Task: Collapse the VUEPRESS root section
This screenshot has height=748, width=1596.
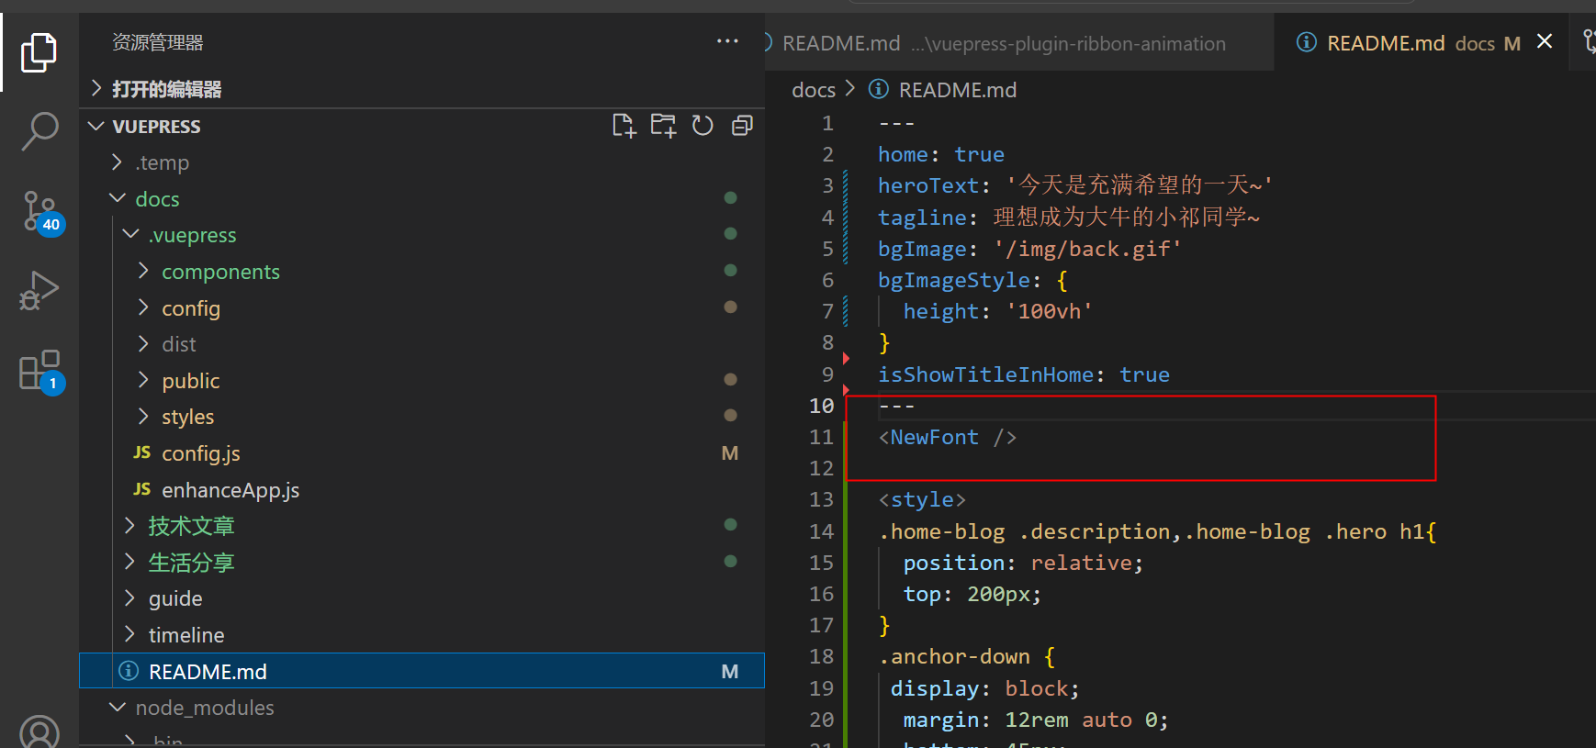Action: (96, 126)
